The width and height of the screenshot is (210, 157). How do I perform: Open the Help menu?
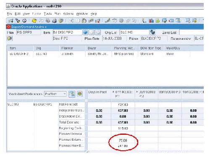(94, 14)
